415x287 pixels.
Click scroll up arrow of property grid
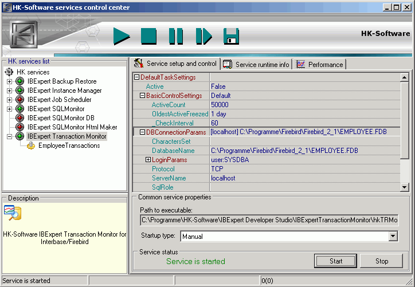click(x=404, y=77)
